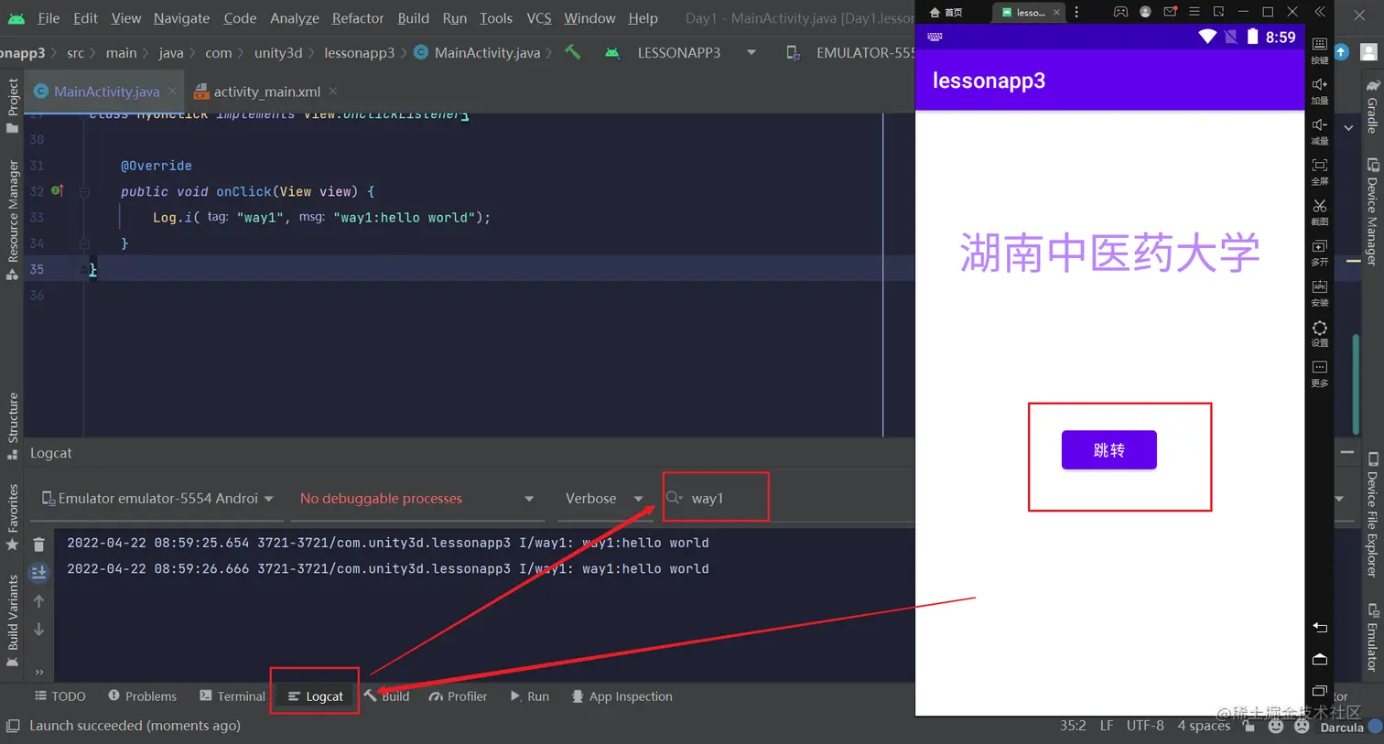Open the Verbose log level dropdown
This screenshot has height=744, width=1384.
pos(604,498)
